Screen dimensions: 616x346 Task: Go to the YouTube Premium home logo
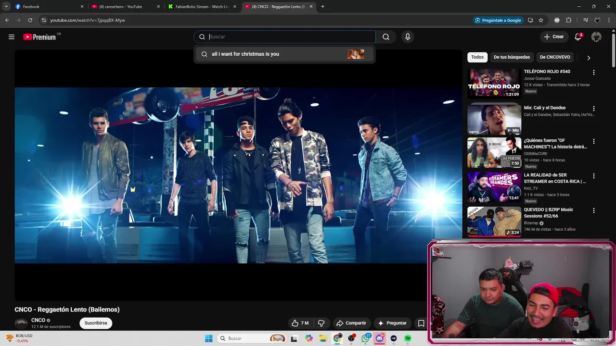(x=39, y=37)
